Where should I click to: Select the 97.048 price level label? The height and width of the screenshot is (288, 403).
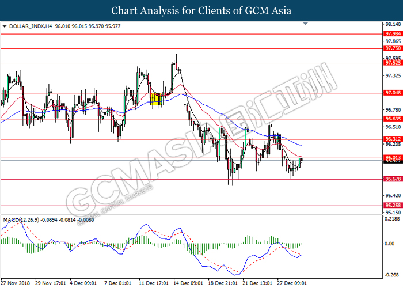[x=393, y=93]
